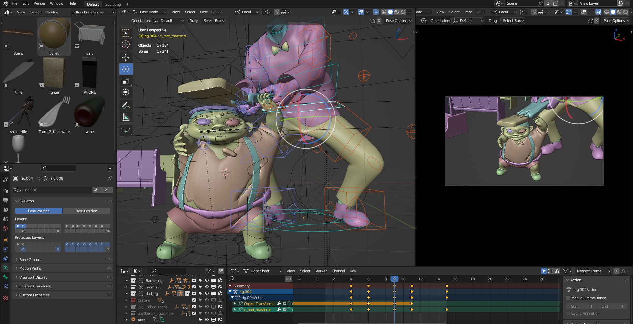Screen dimensions: 633x324
Task: Switch to the Sculpting workspace tab
Action: click(113, 4)
